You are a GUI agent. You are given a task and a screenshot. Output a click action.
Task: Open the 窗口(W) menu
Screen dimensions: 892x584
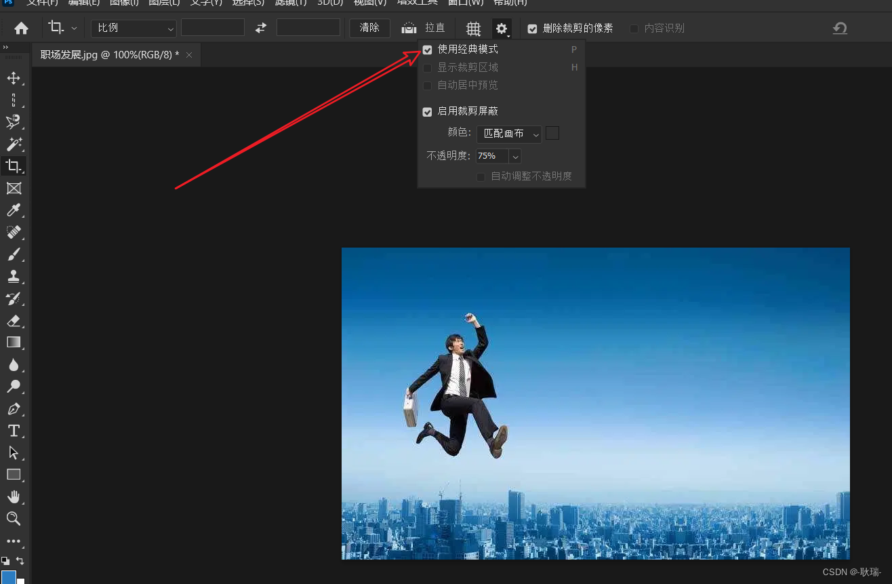pyautogui.click(x=466, y=3)
